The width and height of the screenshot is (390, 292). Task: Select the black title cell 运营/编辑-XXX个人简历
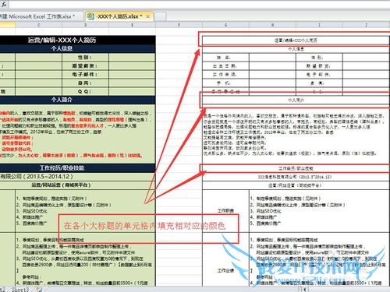pyautogui.click(x=77, y=40)
